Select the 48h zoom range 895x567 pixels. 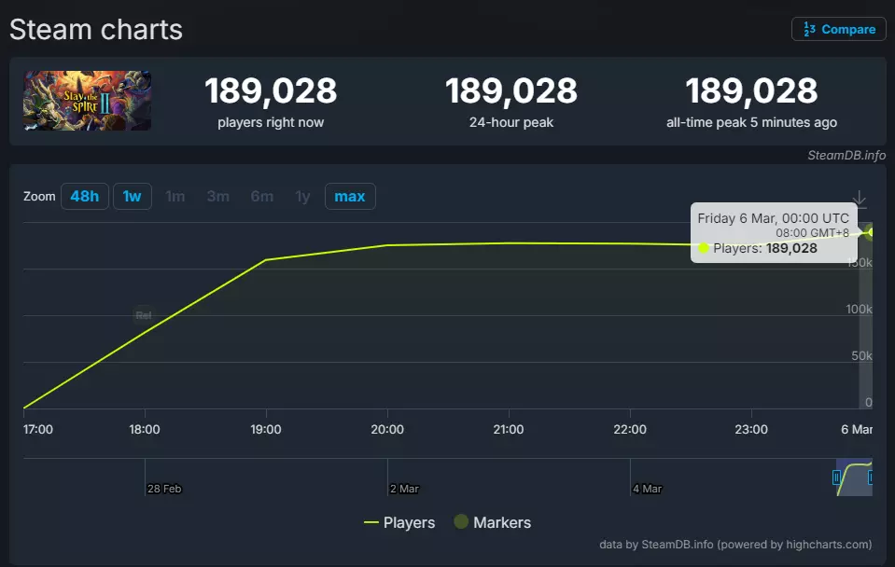click(85, 196)
